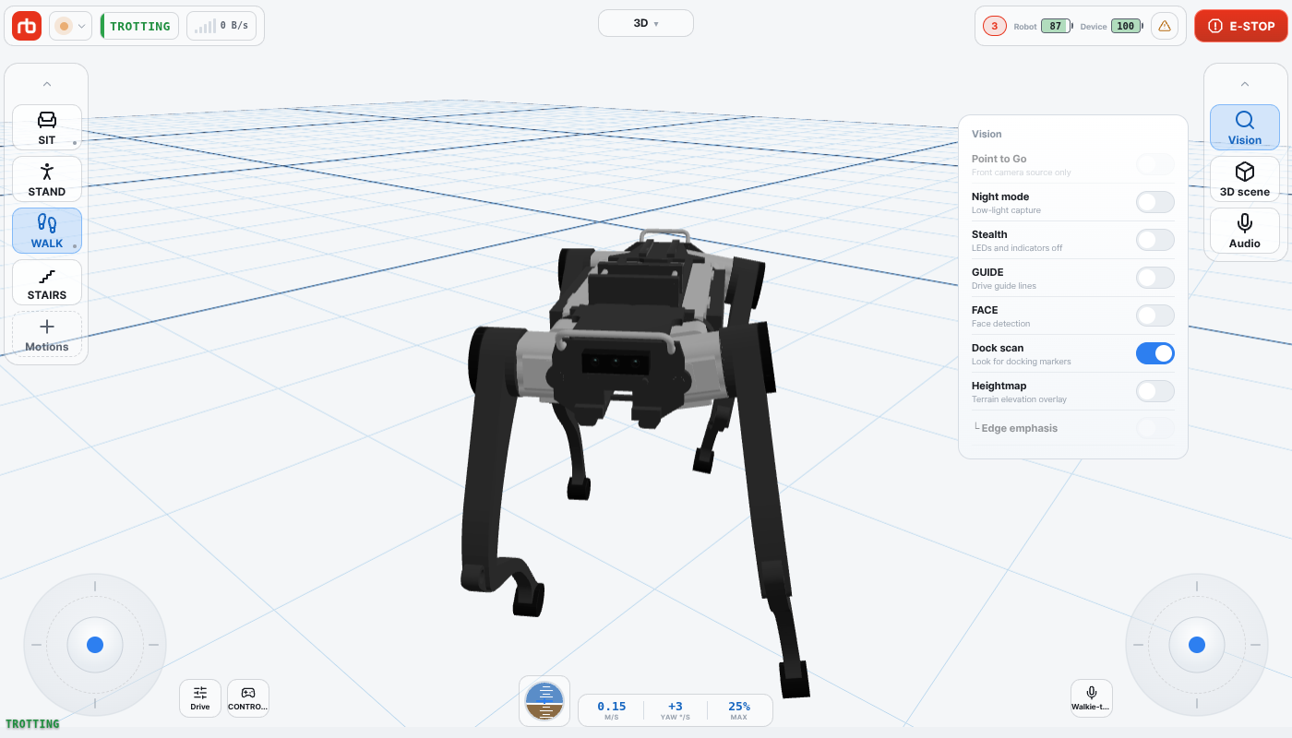
Task: Open the 3D scene cube panel
Action: click(1245, 179)
